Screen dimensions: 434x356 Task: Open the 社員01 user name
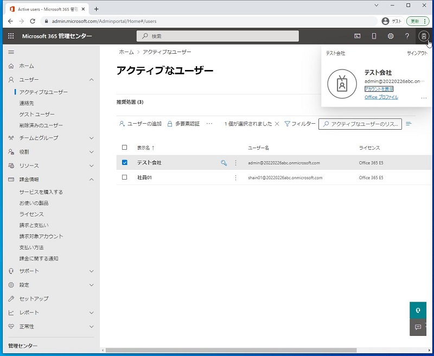click(144, 177)
